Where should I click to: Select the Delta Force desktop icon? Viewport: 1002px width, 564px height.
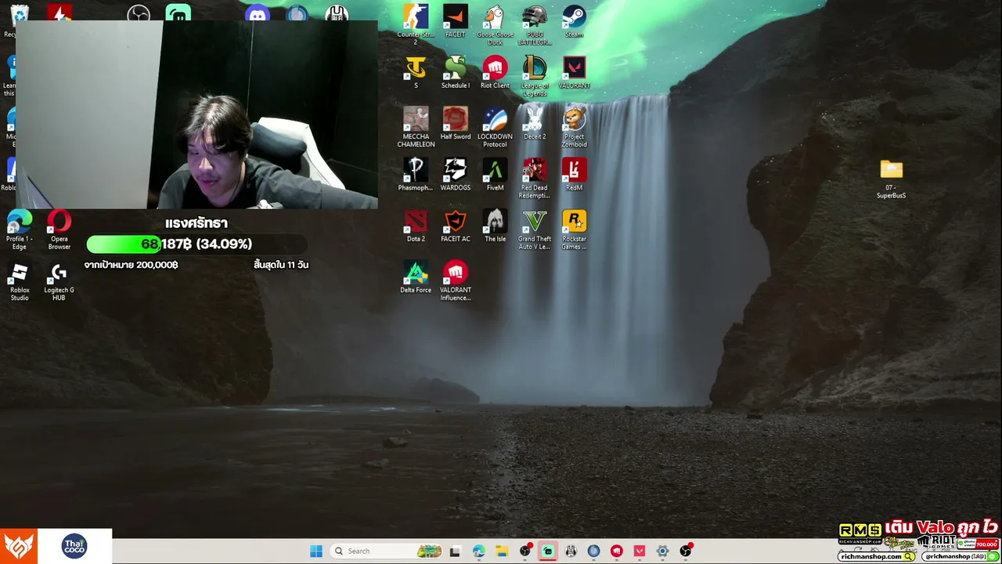416,277
